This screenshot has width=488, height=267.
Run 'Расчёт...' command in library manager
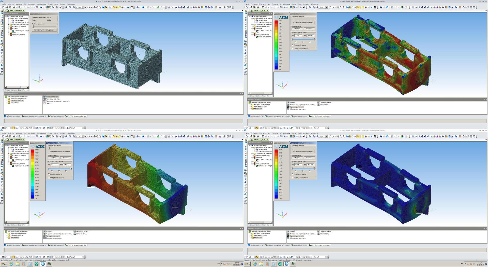click(49, 103)
